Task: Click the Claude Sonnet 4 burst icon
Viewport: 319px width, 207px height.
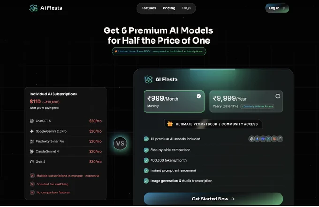Action: [x=32, y=151]
